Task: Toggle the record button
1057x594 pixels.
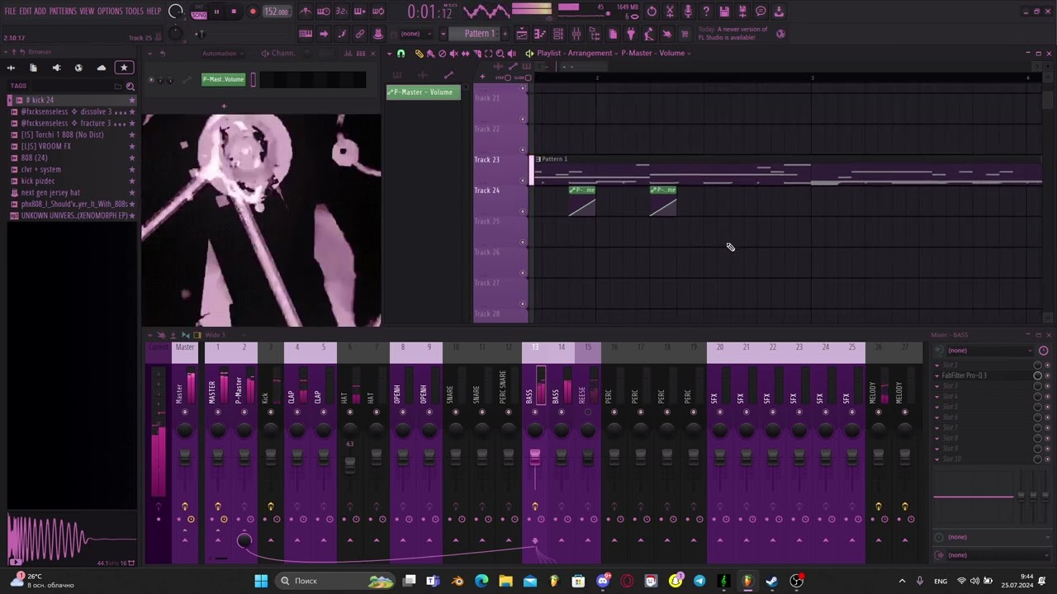Action: 253,12
